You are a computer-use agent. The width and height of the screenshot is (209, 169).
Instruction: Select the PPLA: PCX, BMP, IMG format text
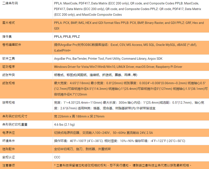click(129, 26)
